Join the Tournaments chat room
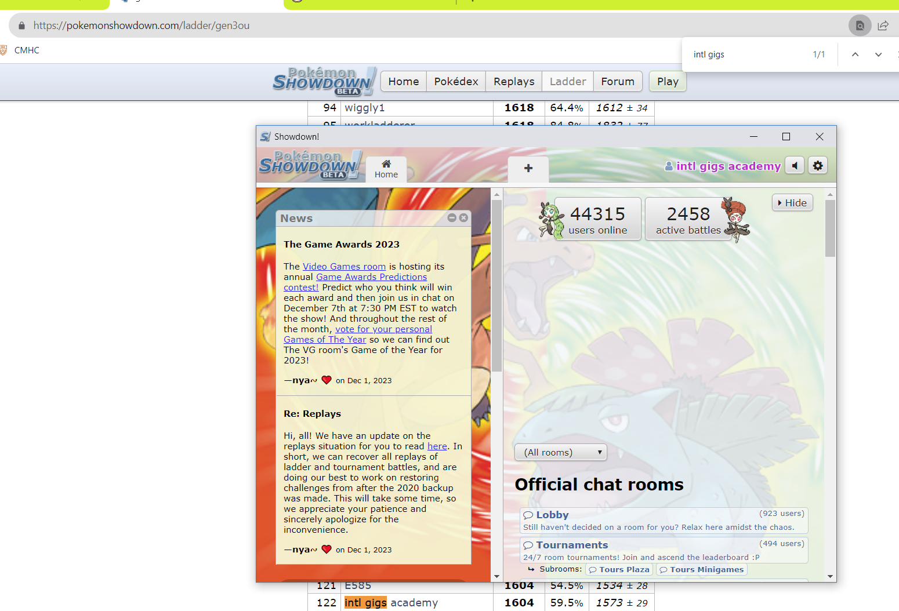899x611 pixels. pyautogui.click(x=664, y=550)
